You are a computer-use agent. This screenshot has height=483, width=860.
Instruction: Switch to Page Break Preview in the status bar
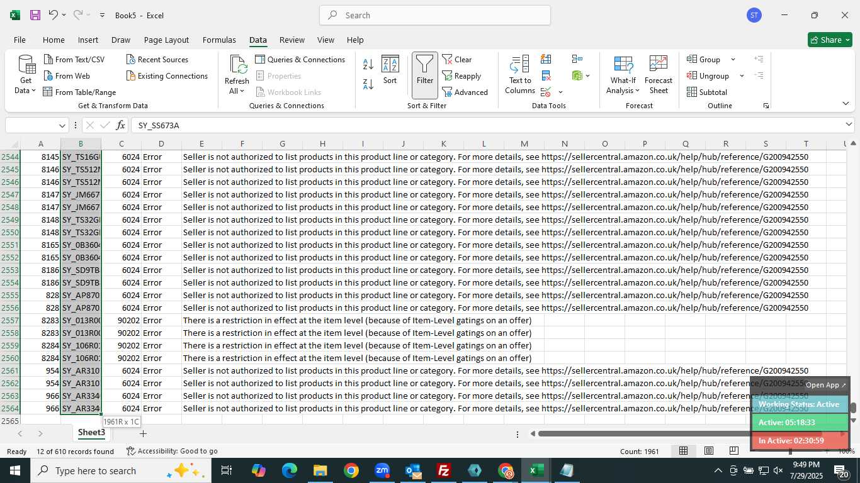tap(734, 451)
